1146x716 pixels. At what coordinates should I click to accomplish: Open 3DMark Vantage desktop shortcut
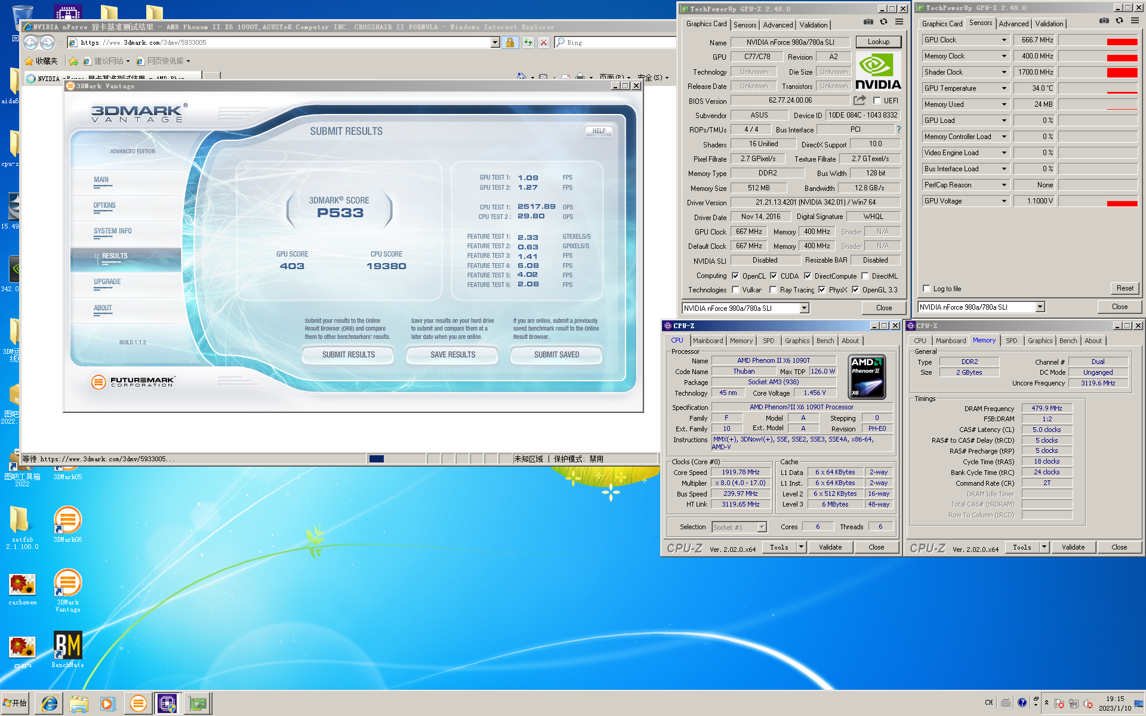click(67, 590)
